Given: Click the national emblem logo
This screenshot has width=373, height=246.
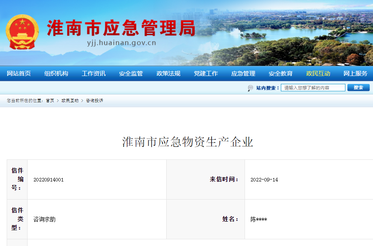Looking at the screenshot, I should pos(22,31).
